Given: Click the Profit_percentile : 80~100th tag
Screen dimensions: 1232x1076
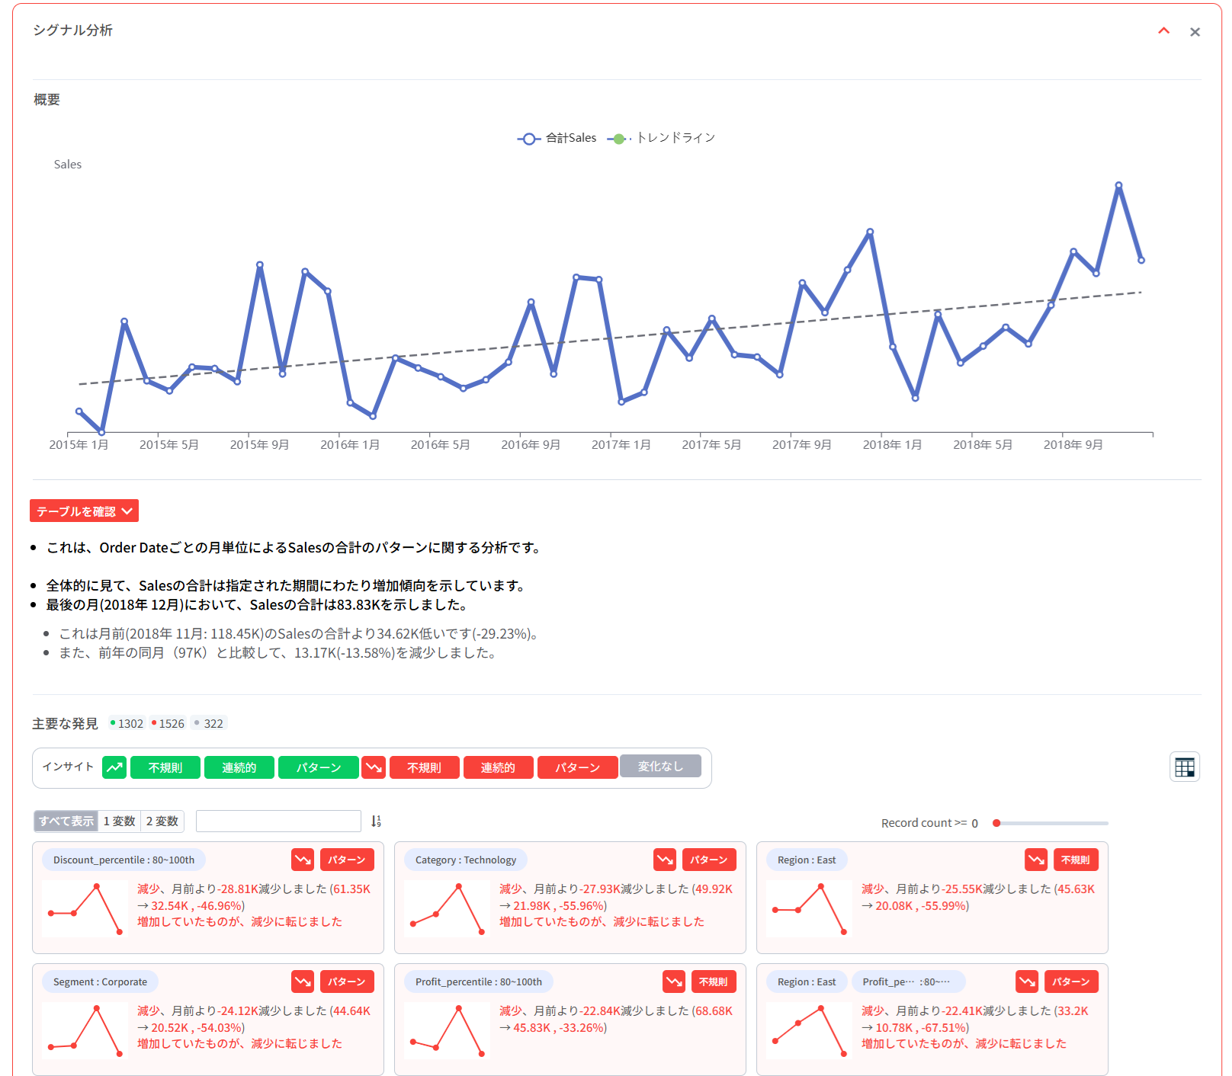Looking at the screenshot, I should pos(479,982).
